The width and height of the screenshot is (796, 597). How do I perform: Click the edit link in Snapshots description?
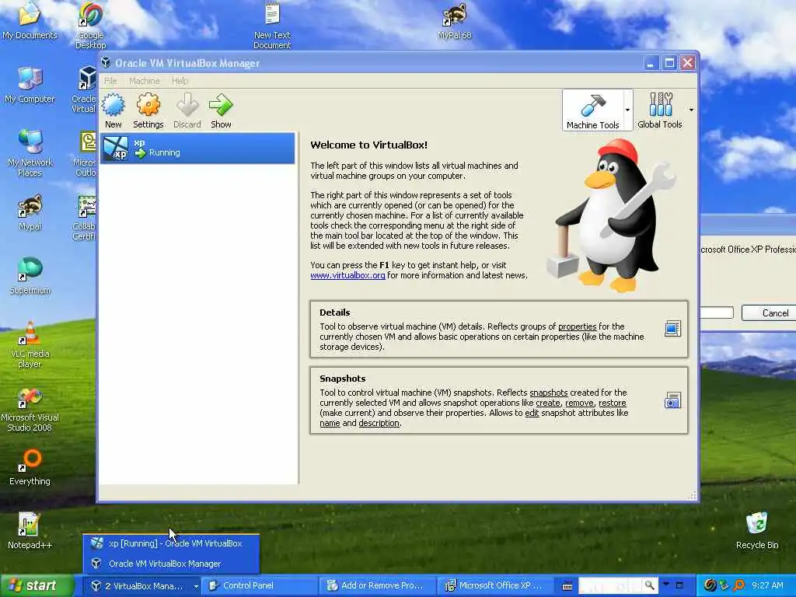point(532,413)
